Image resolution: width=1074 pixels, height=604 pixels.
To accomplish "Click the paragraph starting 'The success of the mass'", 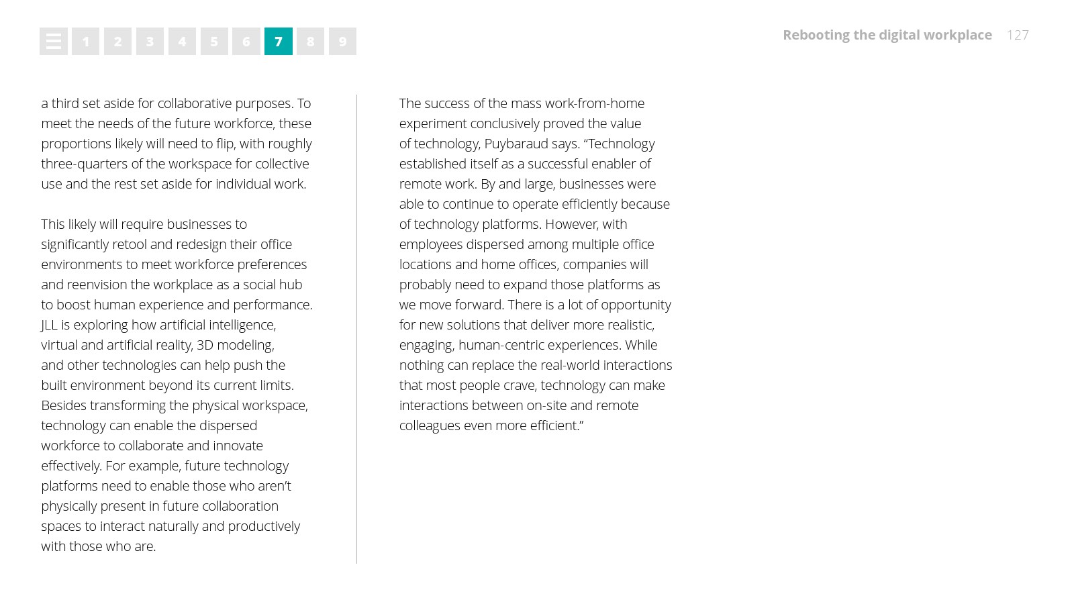I will click(535, 264).
